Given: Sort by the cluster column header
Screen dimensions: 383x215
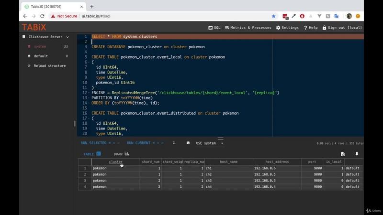Looking at the screenshot, I should coord(116,162).
